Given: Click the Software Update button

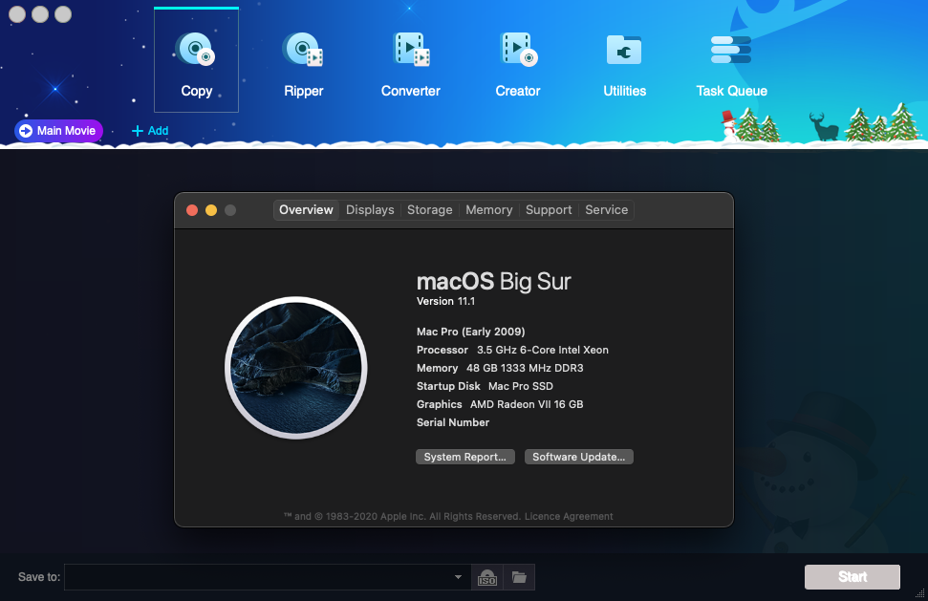Looking at the screenshot, I should (579, 457).
